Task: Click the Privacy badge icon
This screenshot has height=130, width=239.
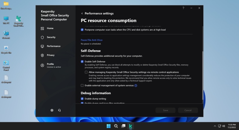Action: [x=42, y=55]
